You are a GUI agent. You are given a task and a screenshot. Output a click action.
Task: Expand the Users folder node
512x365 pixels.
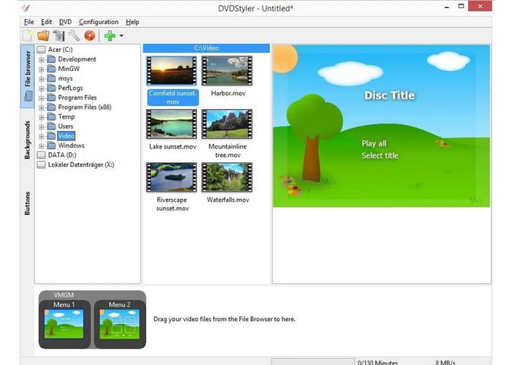pos(42,127)
